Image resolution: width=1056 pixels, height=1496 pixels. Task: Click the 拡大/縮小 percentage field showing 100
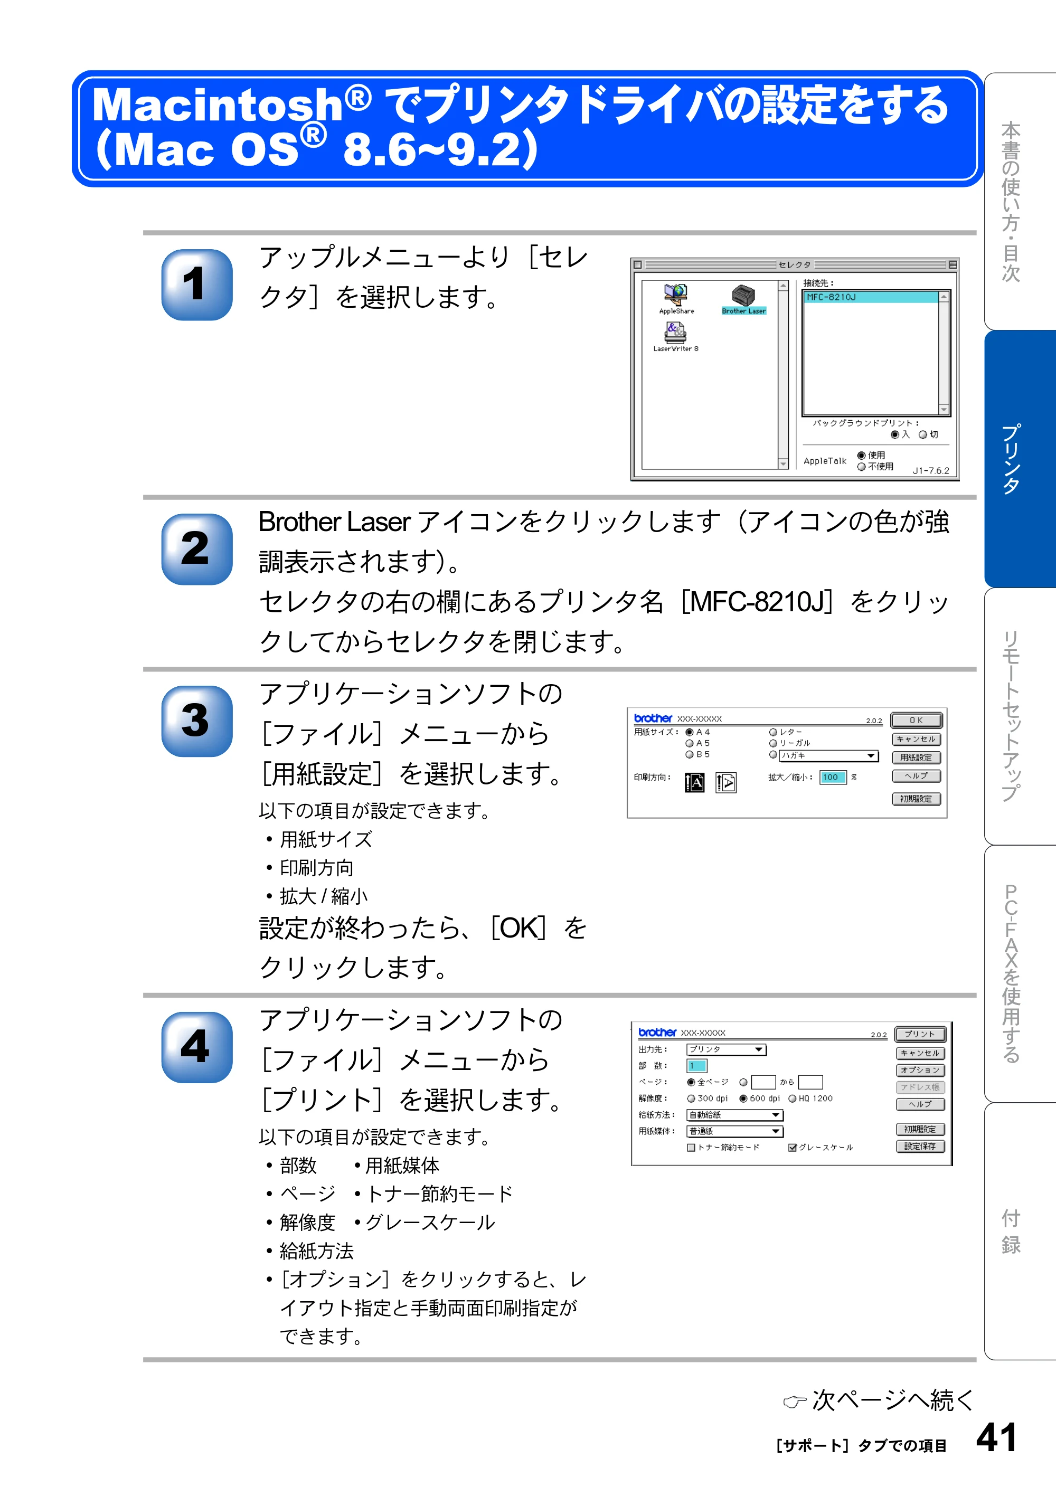[x=833, y=778]
